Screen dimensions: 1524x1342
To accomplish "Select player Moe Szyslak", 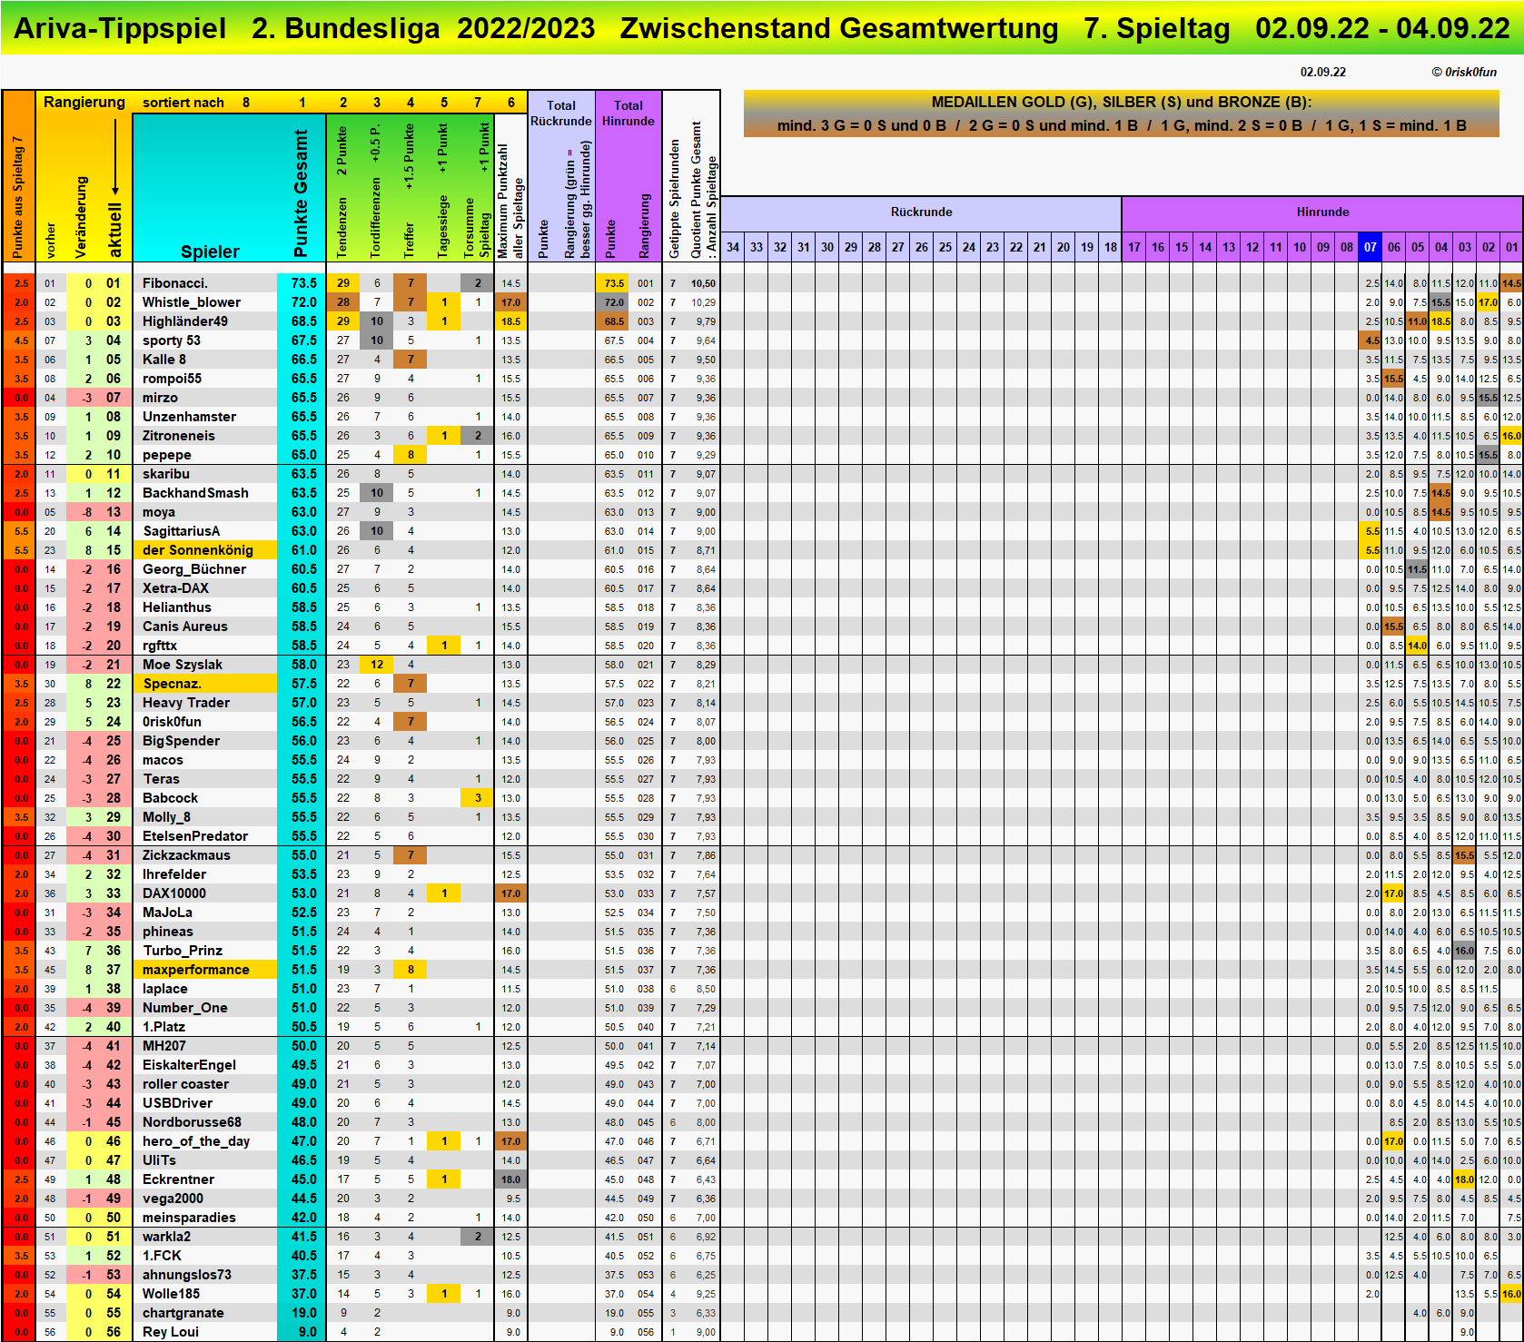I will 183,665.
